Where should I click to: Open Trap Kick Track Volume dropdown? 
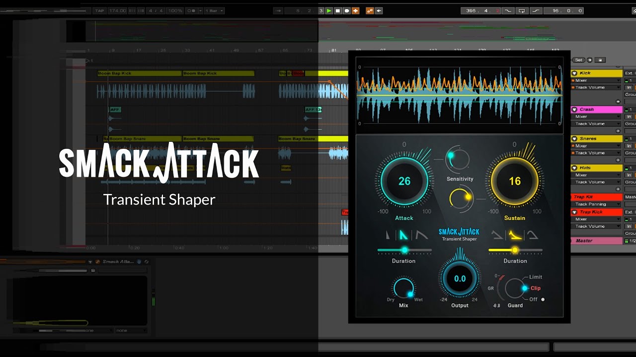coord(597,227)
